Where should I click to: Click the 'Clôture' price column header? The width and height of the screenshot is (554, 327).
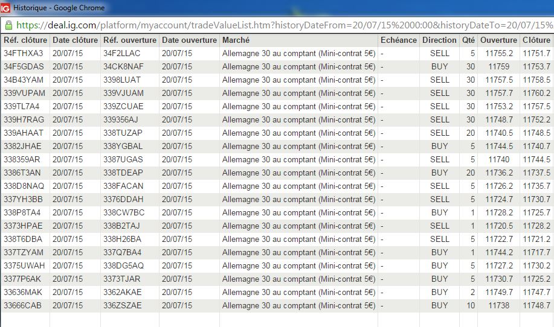[536, 40]
